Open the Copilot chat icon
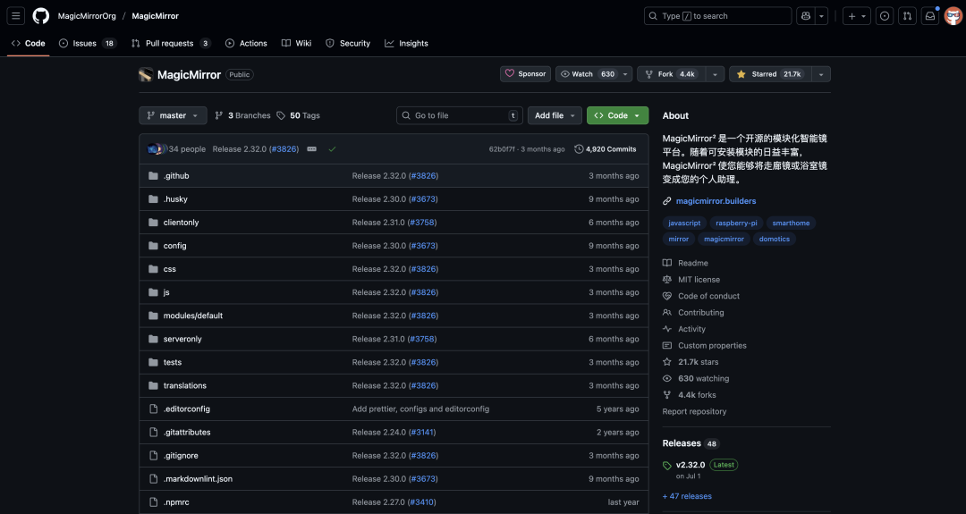 [x=806, y=16]
